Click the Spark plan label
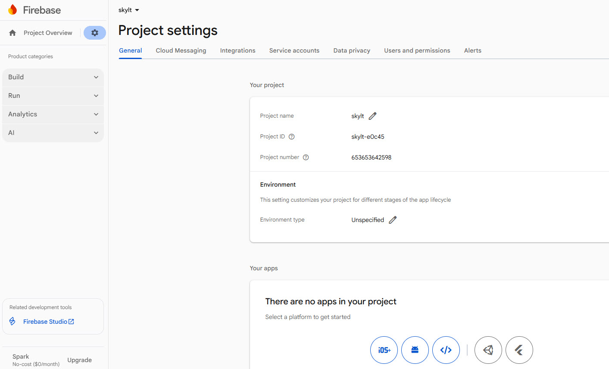This screenshot has width=609, height=369. [x=21, y=356]
